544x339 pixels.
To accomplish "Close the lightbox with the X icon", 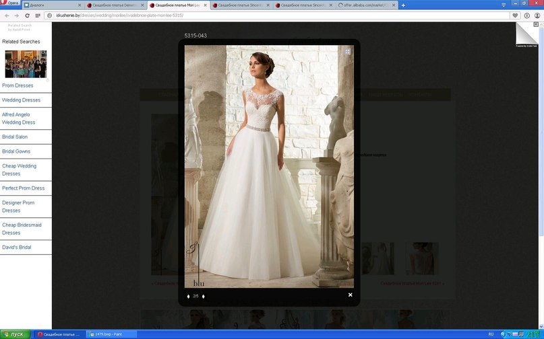I will pyautogui.click(x=350, y=295).
